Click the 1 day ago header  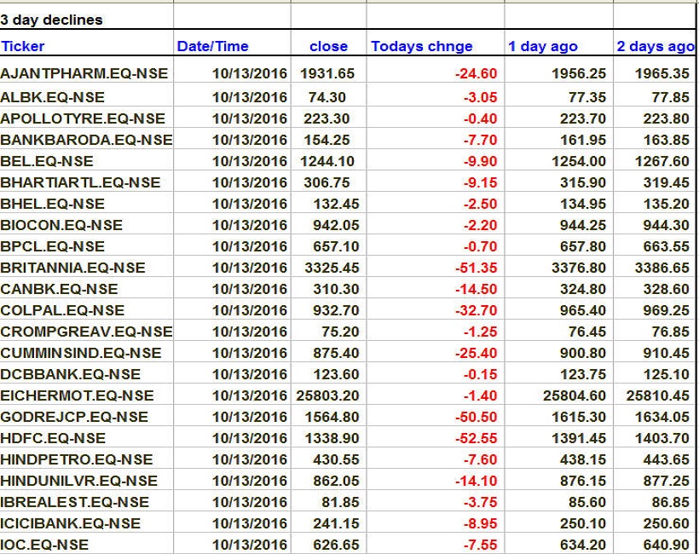click(543, 46)
